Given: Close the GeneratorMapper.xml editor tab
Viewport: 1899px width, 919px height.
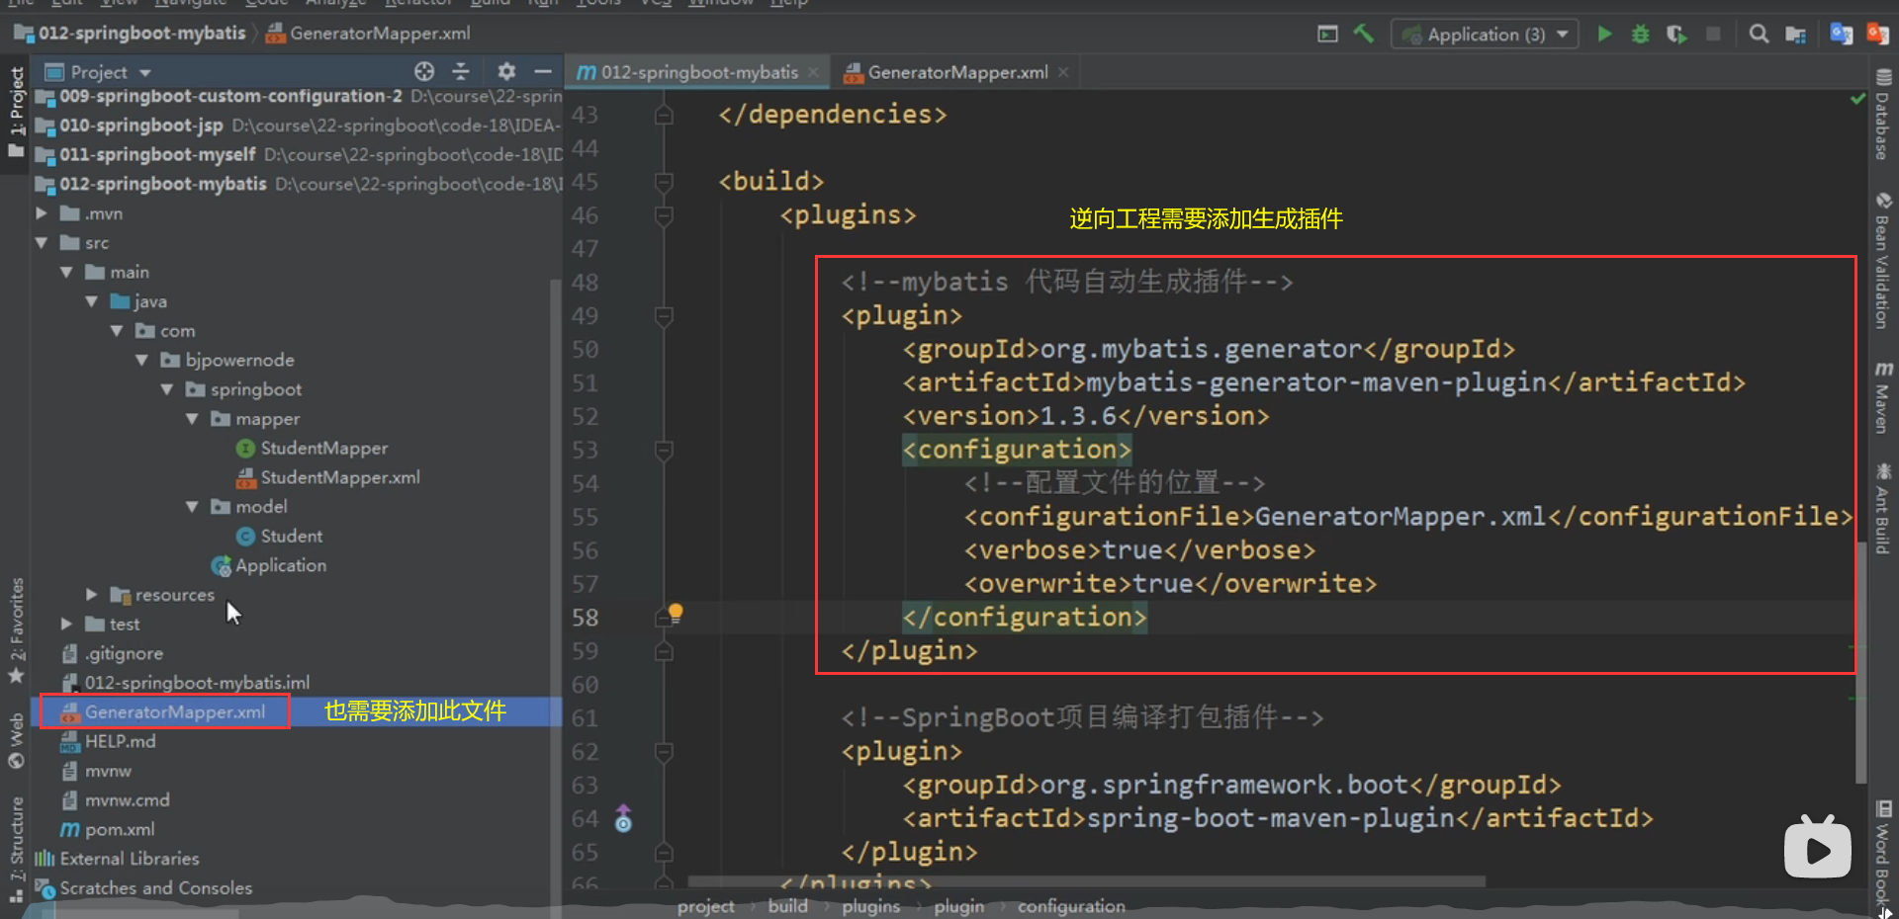Looking at the screenshot, I should [1063, 72].
